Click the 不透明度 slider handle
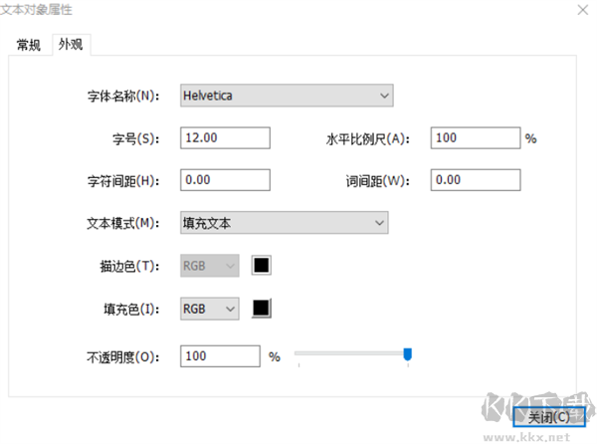Image resolution: width=597 pixels, height=444 pixels. [407, 353]
